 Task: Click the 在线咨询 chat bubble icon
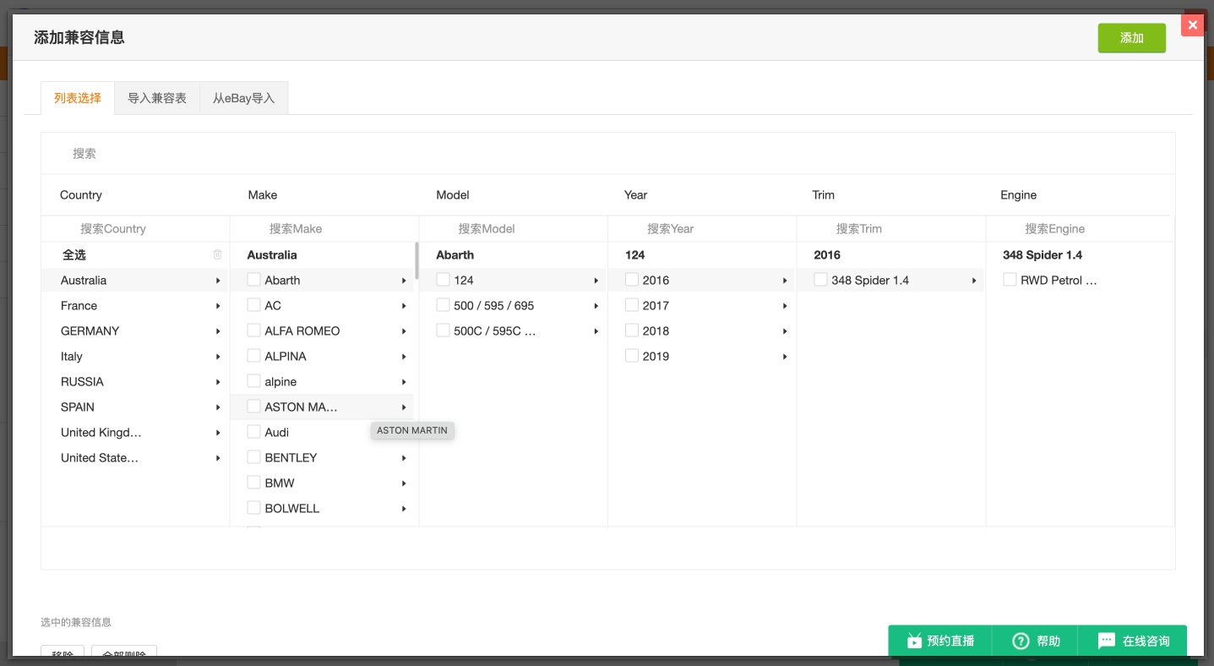tap(1107, 641)
